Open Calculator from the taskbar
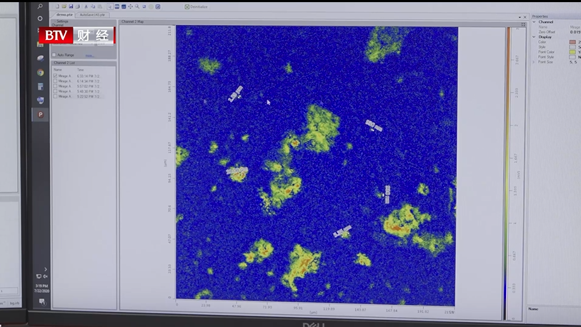The width and height of the screenshot is (581, 327). (41, 86)
